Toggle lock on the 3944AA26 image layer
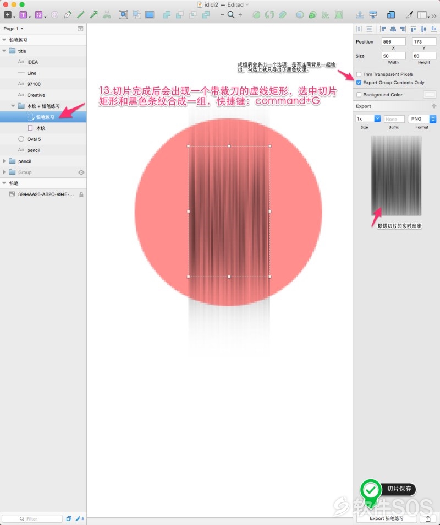Viewport: 440px width, 525px height. pyautogui.click(x=81, y=194)
